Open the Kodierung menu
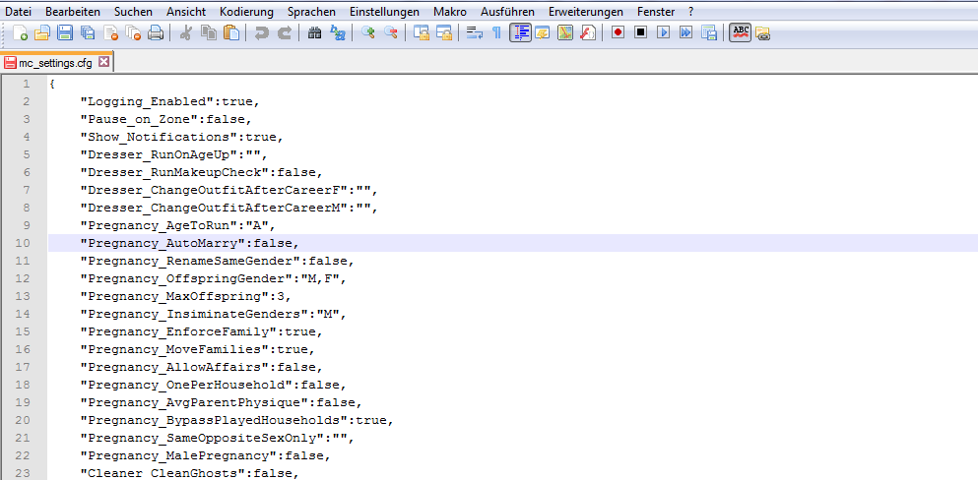This screenshot has width=978, height=480. click(246, 12)
